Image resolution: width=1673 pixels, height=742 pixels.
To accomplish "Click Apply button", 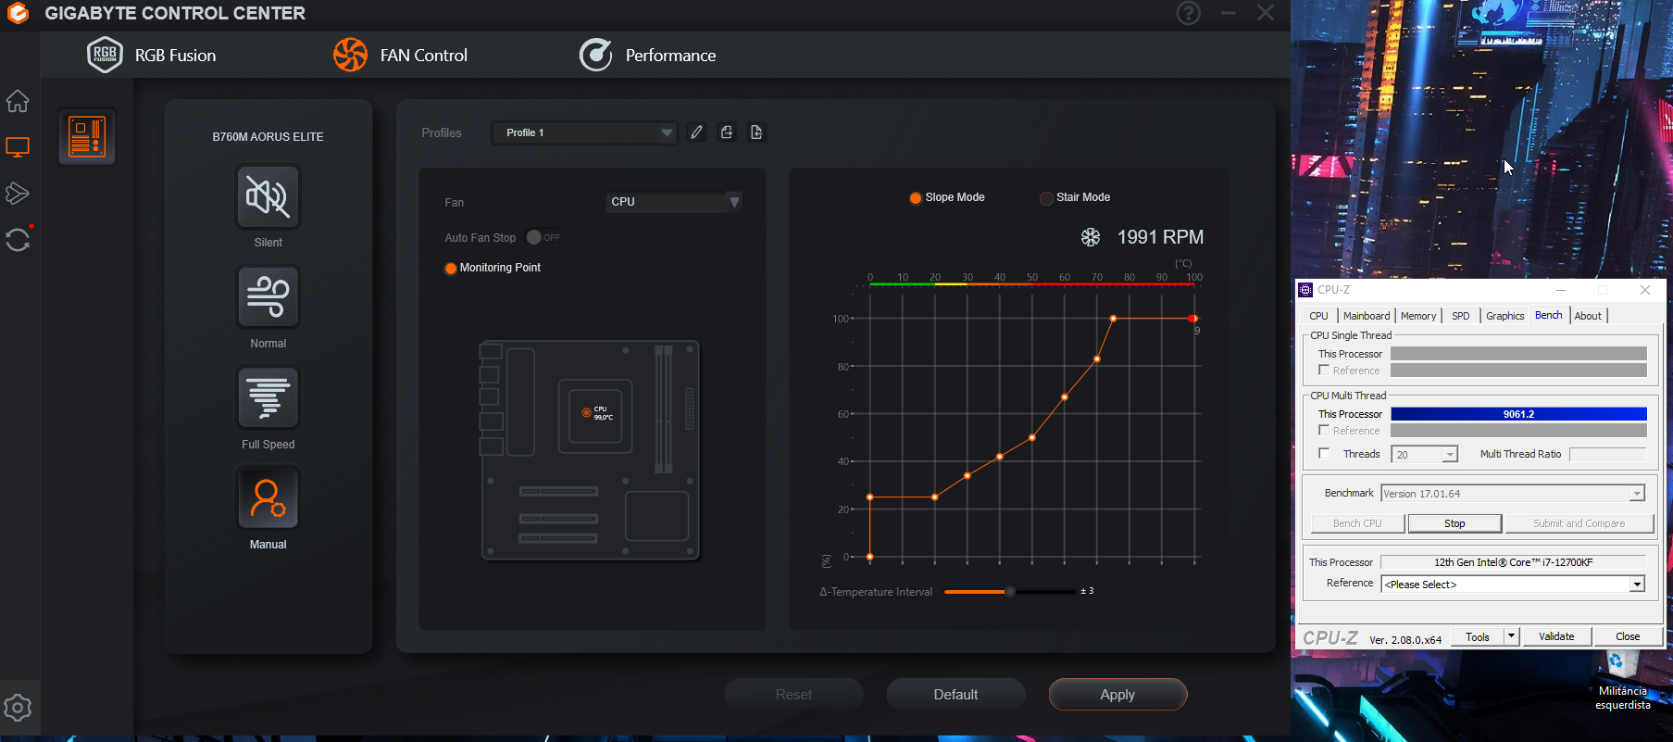I will click(1117, 695).
